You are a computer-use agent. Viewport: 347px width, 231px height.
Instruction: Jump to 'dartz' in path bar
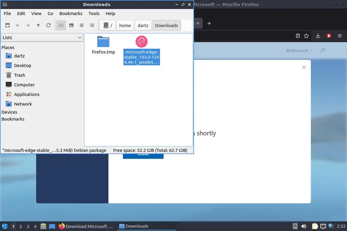143,26
